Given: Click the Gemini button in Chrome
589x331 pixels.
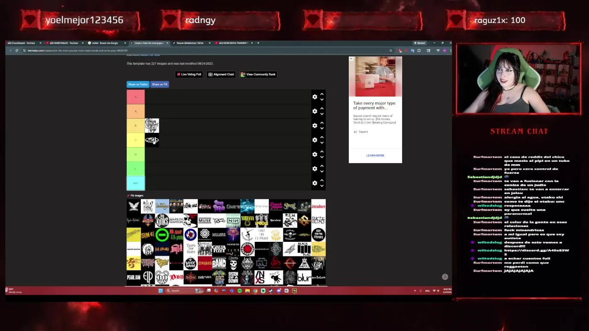Looking at the screenshot, I should (420, 43).
